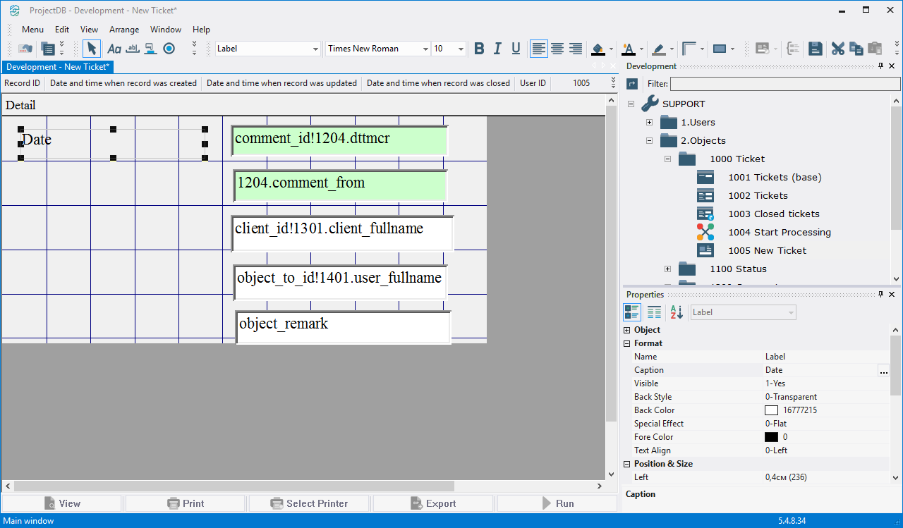Toggle Underline formatting
This screenshot has height=528, width=903.
[x=516, y=49]
